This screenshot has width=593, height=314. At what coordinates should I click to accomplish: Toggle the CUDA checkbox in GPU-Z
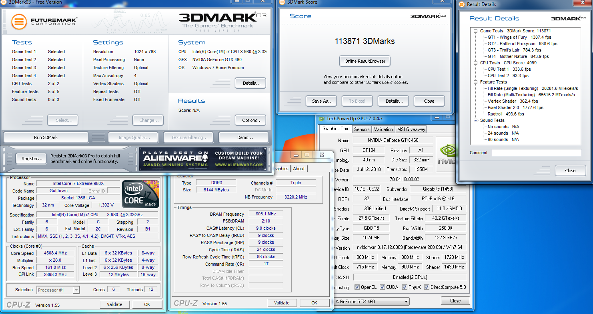pos(382,287)
